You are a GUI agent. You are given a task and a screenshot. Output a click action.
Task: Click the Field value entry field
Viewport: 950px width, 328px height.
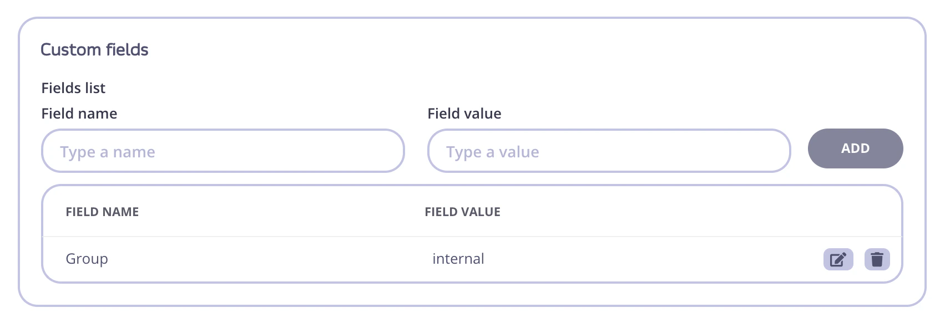click(609, 150)
